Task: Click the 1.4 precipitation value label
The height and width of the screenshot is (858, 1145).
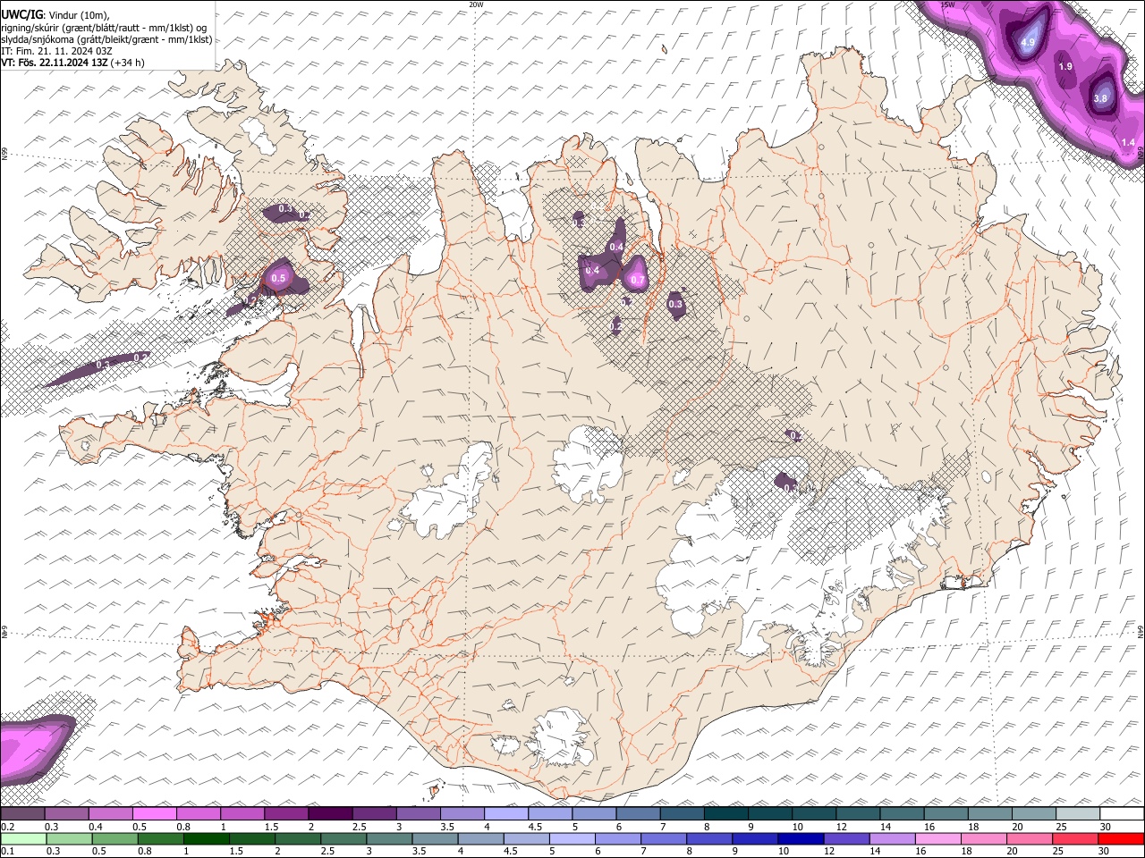Action: point(1128,142)
